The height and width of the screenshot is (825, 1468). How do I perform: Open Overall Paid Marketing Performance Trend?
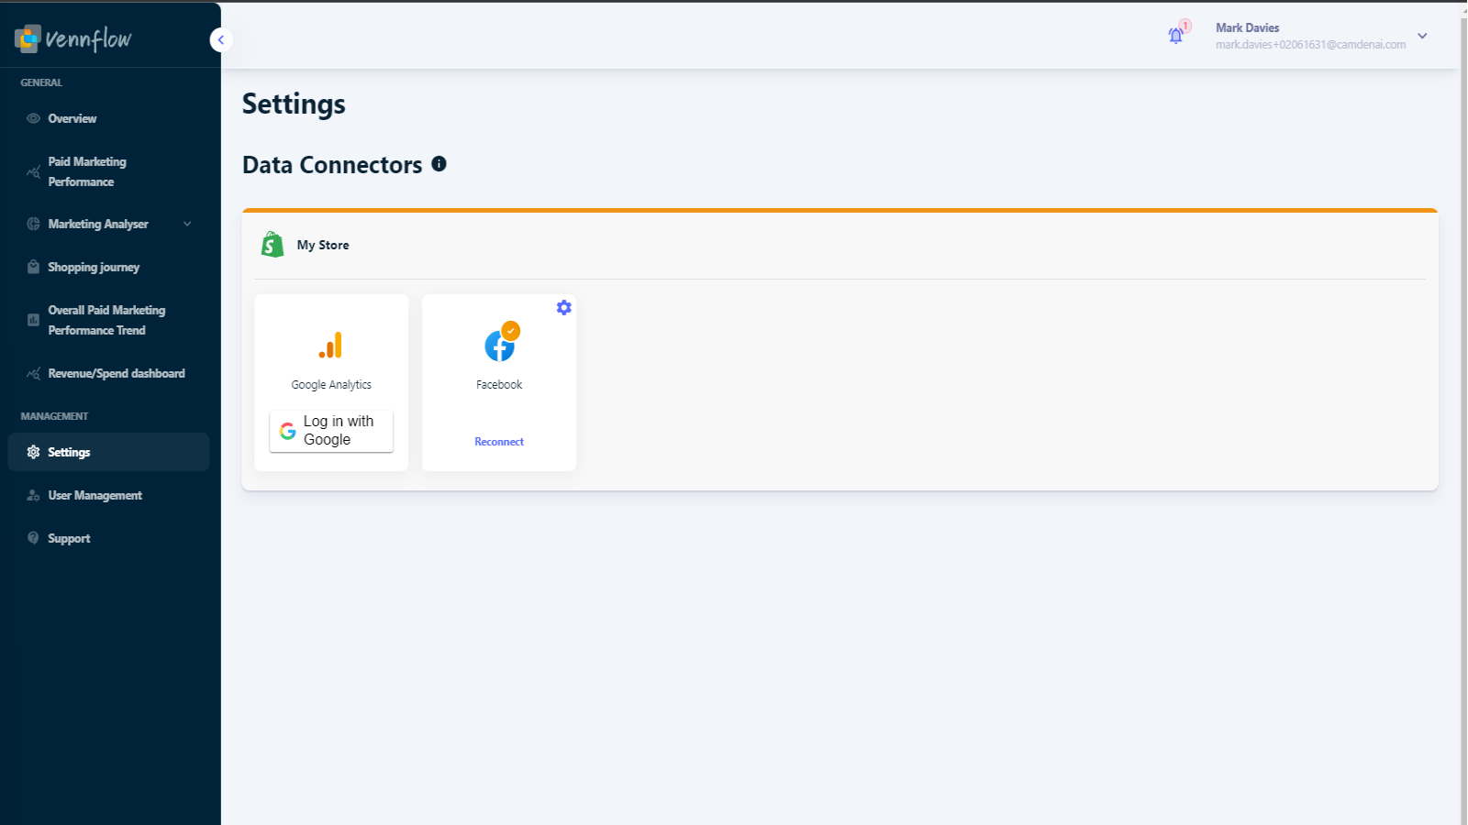click(109, 320)
